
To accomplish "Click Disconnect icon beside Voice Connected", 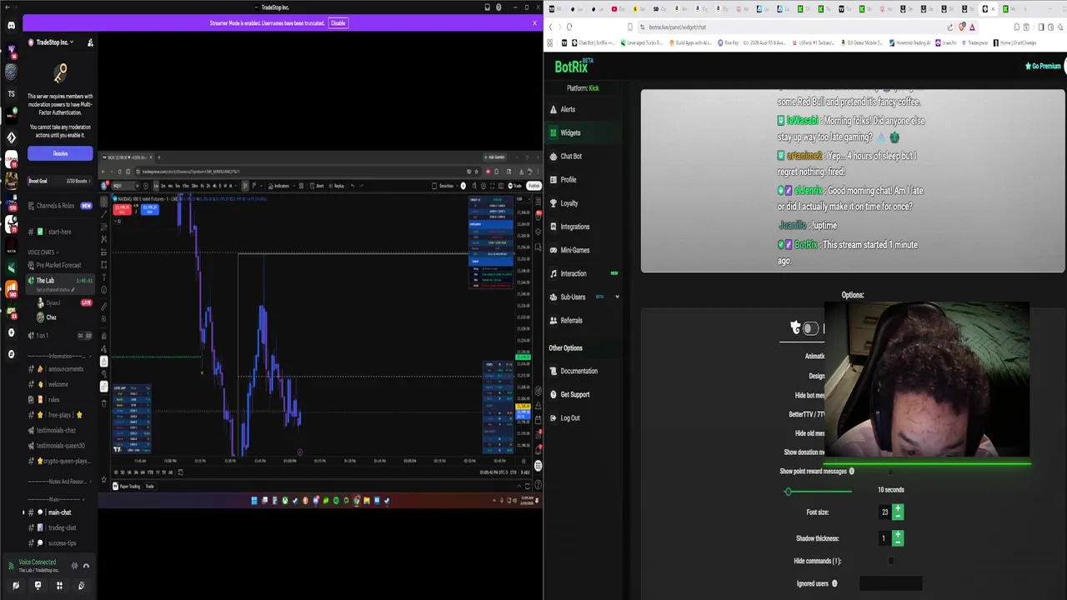I will click(86, 566).
